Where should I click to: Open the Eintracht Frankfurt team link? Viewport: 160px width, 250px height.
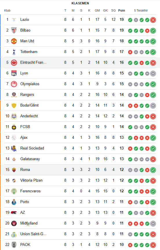point(34,62)
